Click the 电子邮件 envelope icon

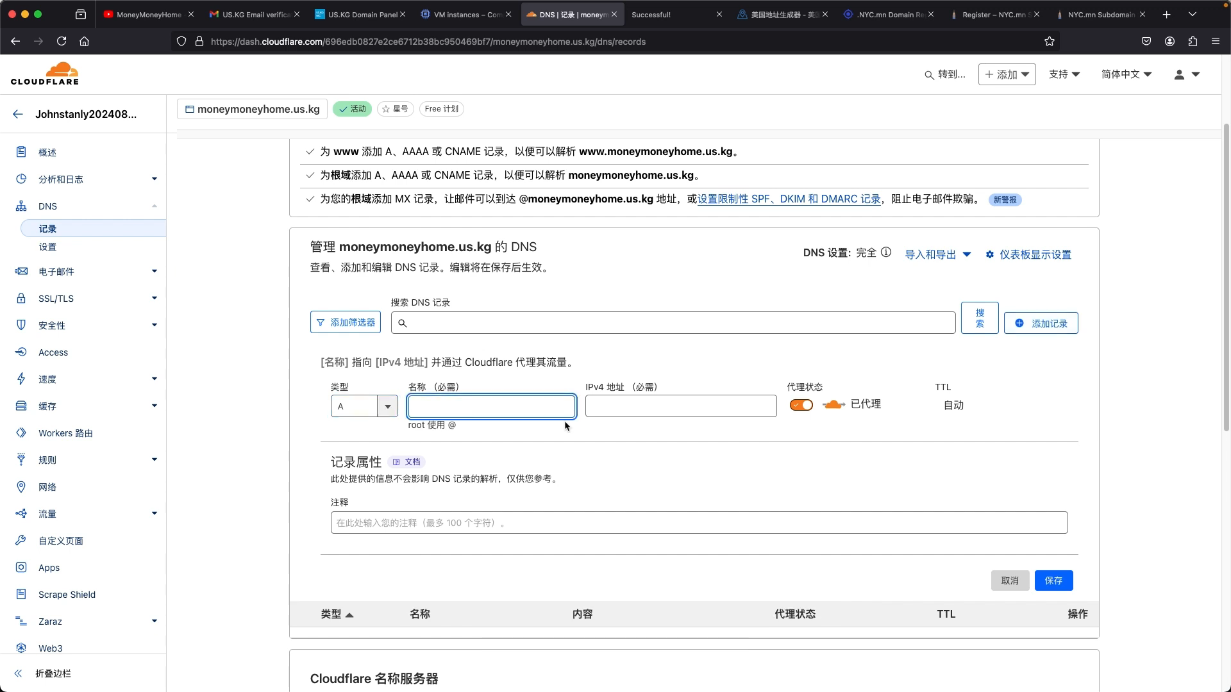click(x=21, y=271)
